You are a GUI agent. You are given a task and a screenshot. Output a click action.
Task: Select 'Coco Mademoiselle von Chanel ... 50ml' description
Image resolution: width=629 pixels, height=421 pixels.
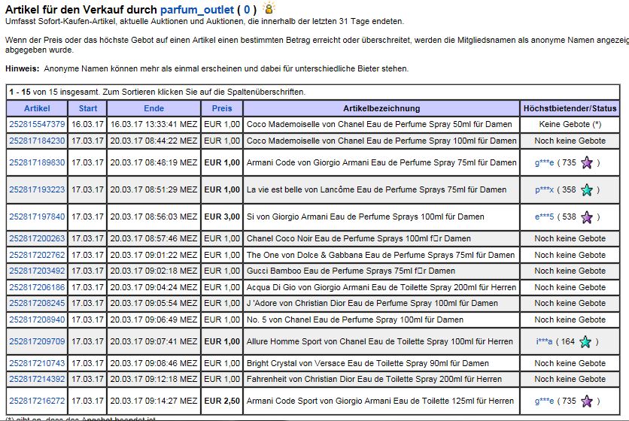[x=379, y=124]
